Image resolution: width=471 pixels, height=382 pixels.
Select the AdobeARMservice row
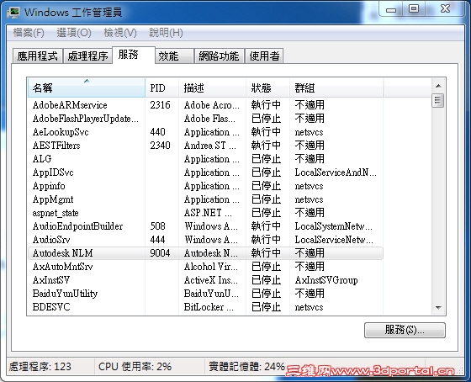[x=205, y=105]
